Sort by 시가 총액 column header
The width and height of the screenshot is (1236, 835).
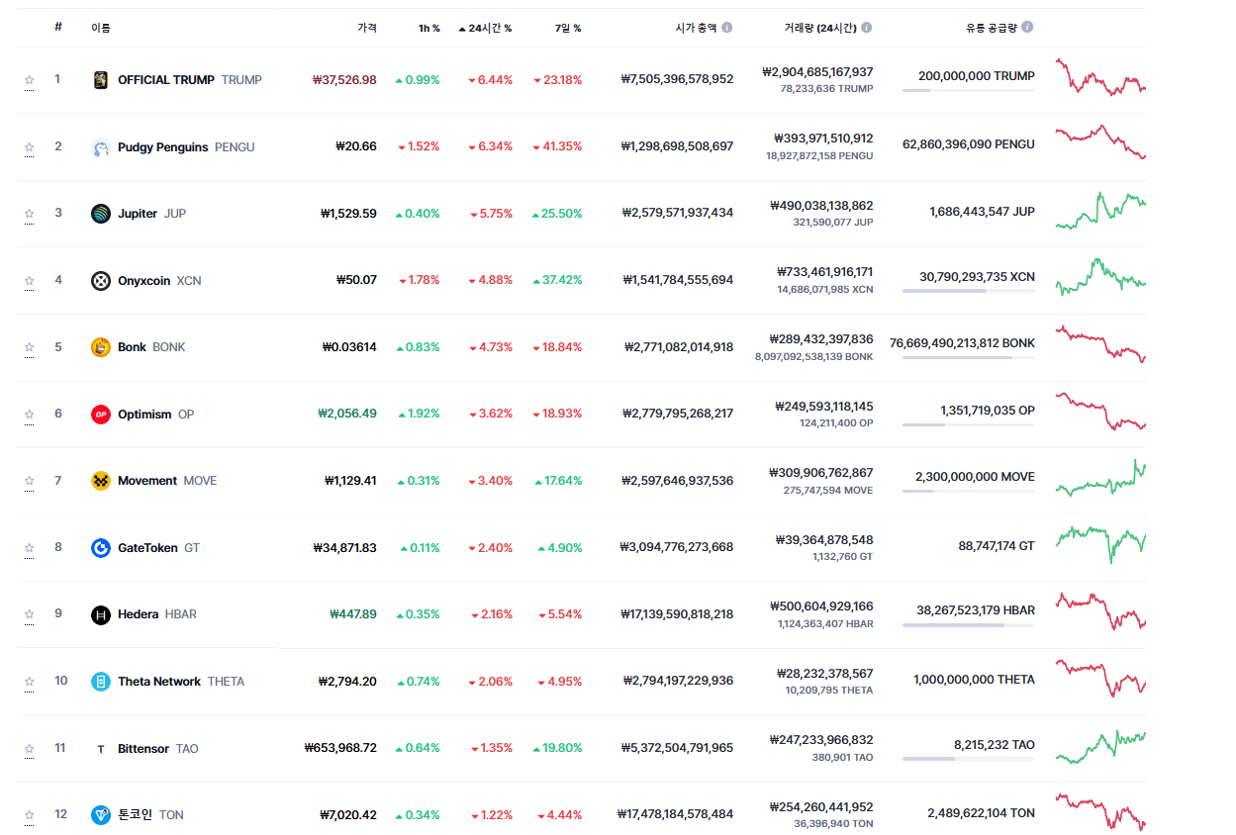click(x=696, y=28)
